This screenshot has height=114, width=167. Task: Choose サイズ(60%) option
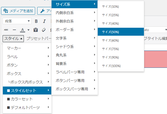tap(121, 40)
